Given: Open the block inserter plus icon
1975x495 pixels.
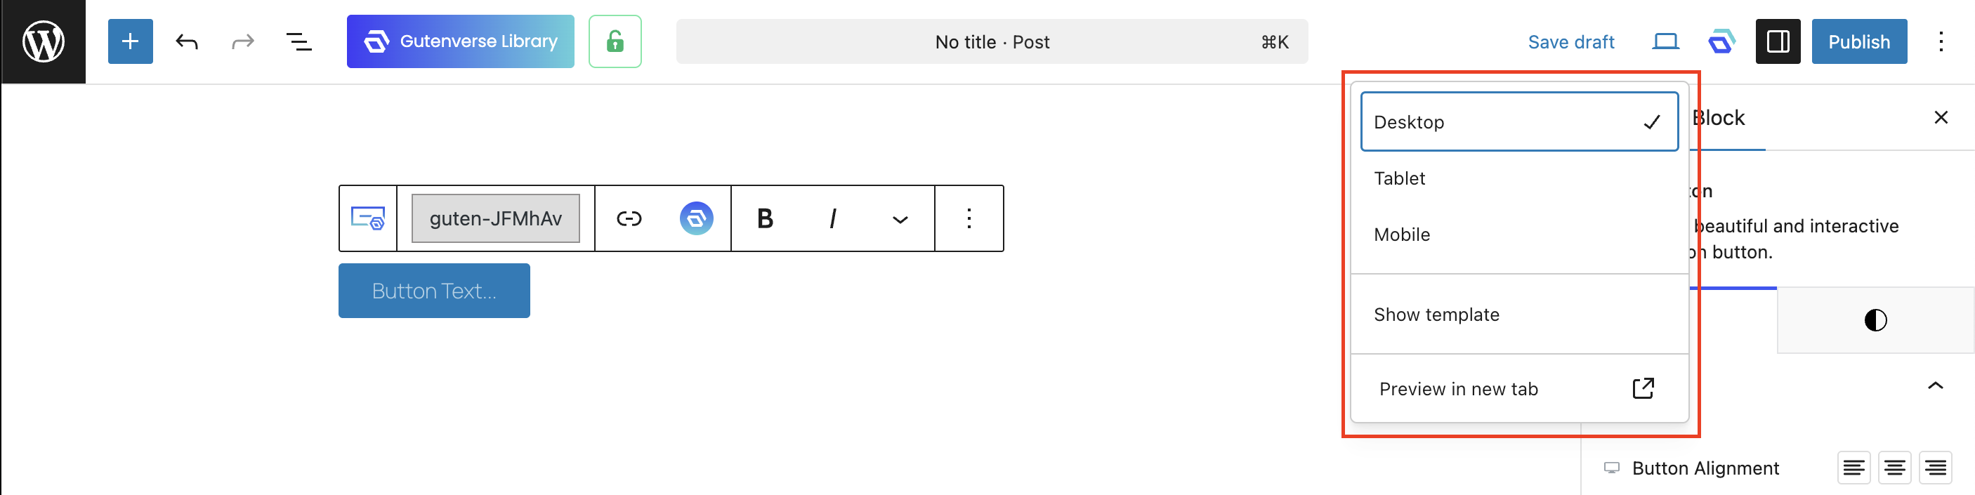Looking at the screenshot, I should click(129, 41).
